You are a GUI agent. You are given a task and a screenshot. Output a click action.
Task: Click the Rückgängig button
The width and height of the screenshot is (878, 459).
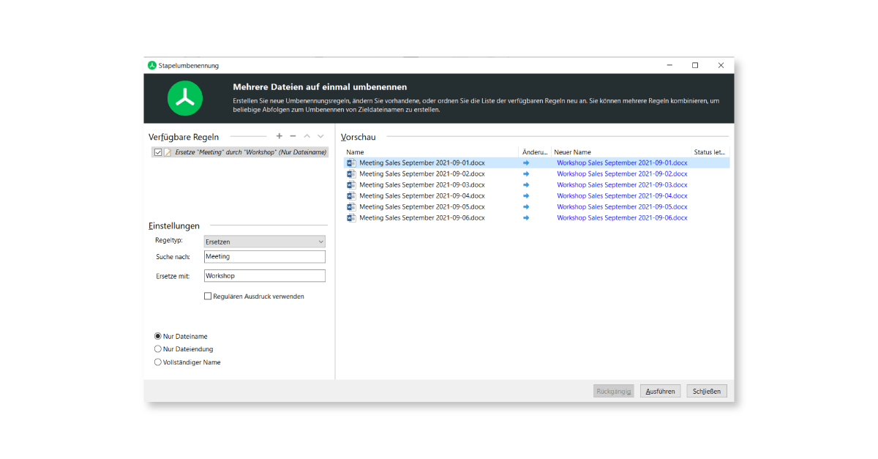coord(614,392)
